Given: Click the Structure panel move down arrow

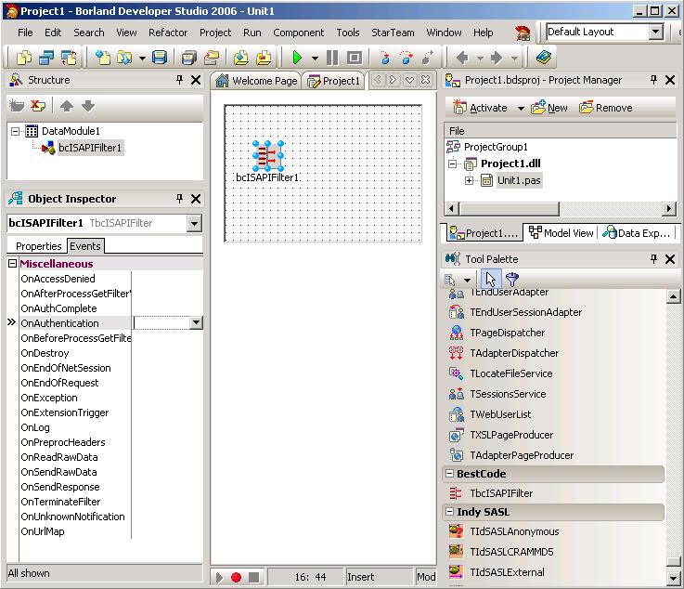Looking at the screenshot, I should tap(87, 106).
